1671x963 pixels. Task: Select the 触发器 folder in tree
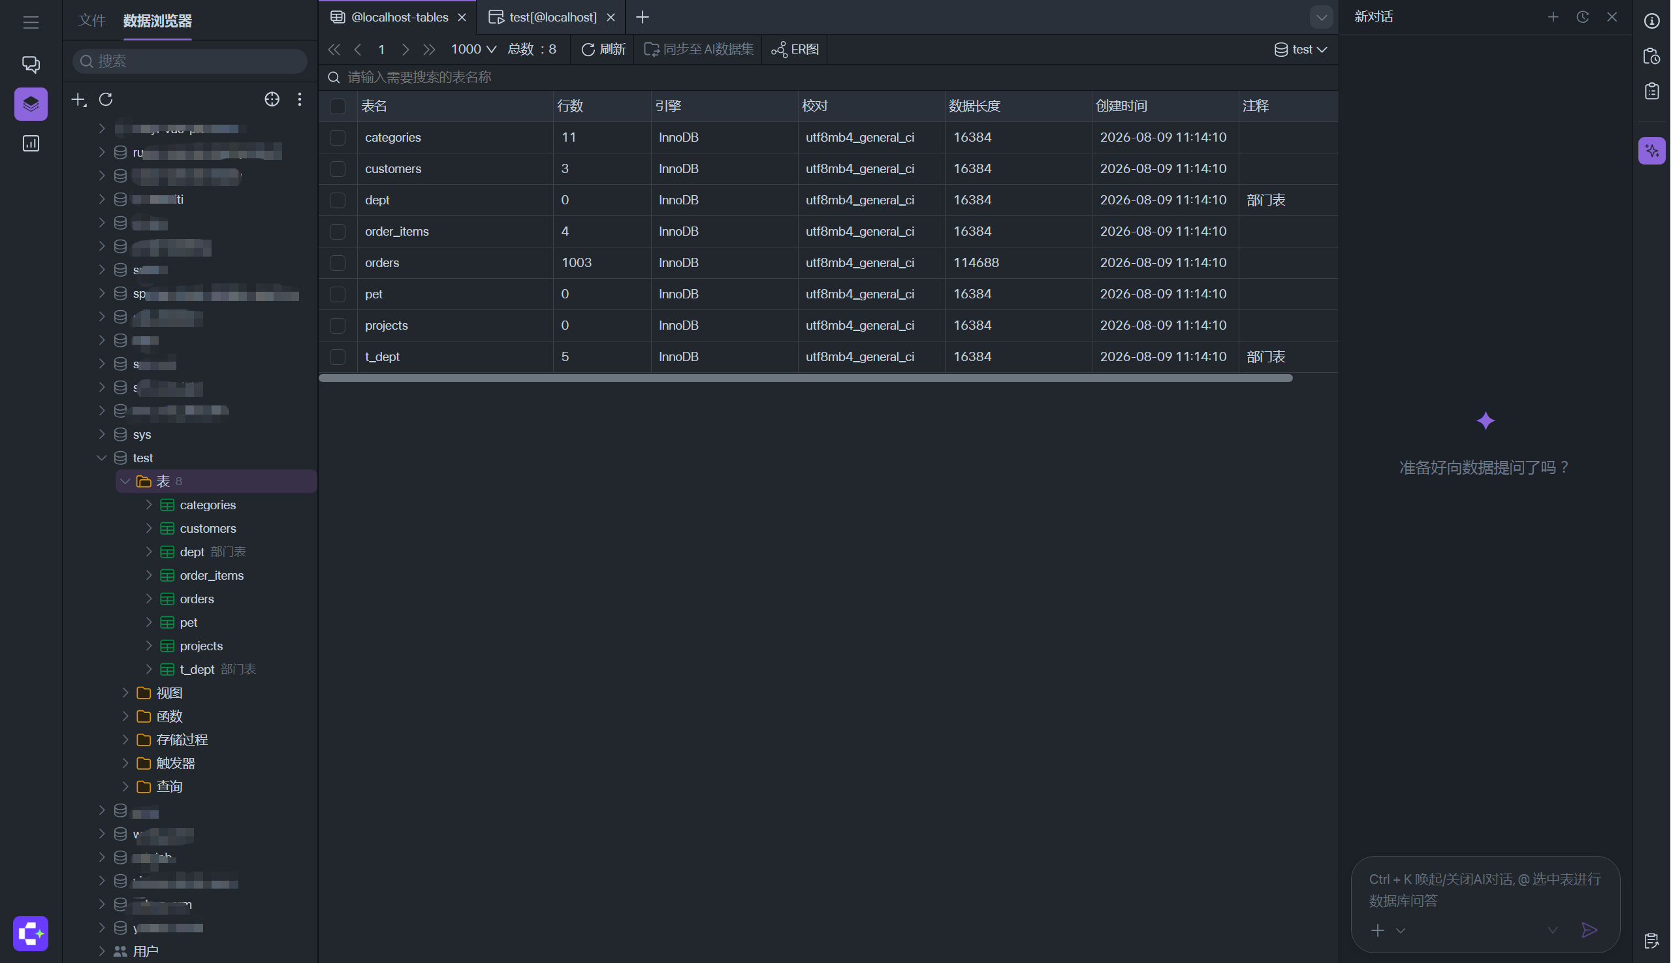175,763
